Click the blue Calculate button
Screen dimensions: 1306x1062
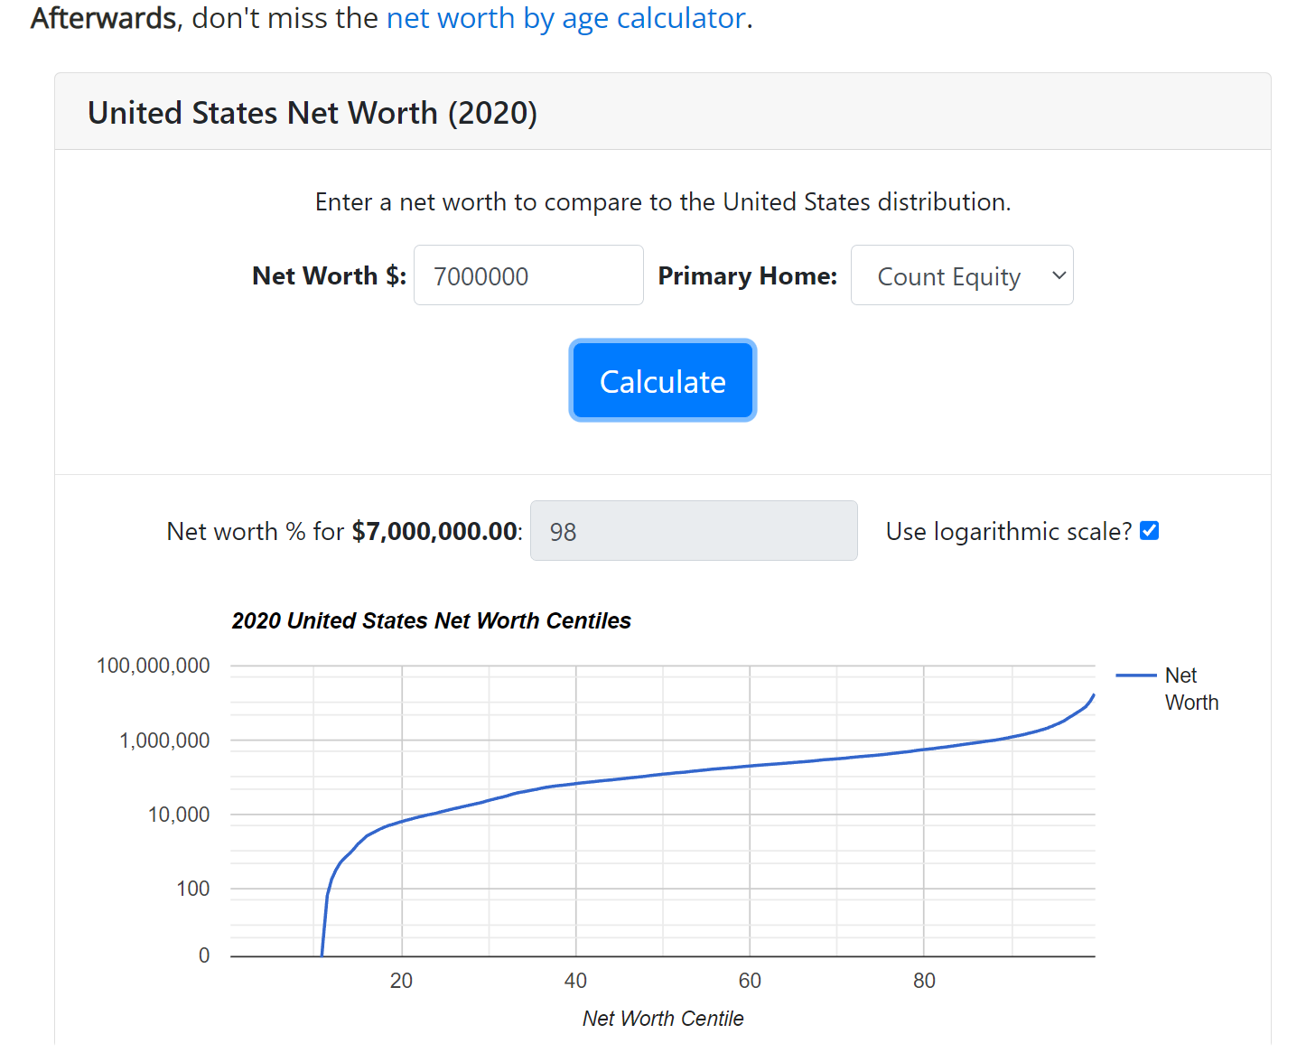(663, 380)
